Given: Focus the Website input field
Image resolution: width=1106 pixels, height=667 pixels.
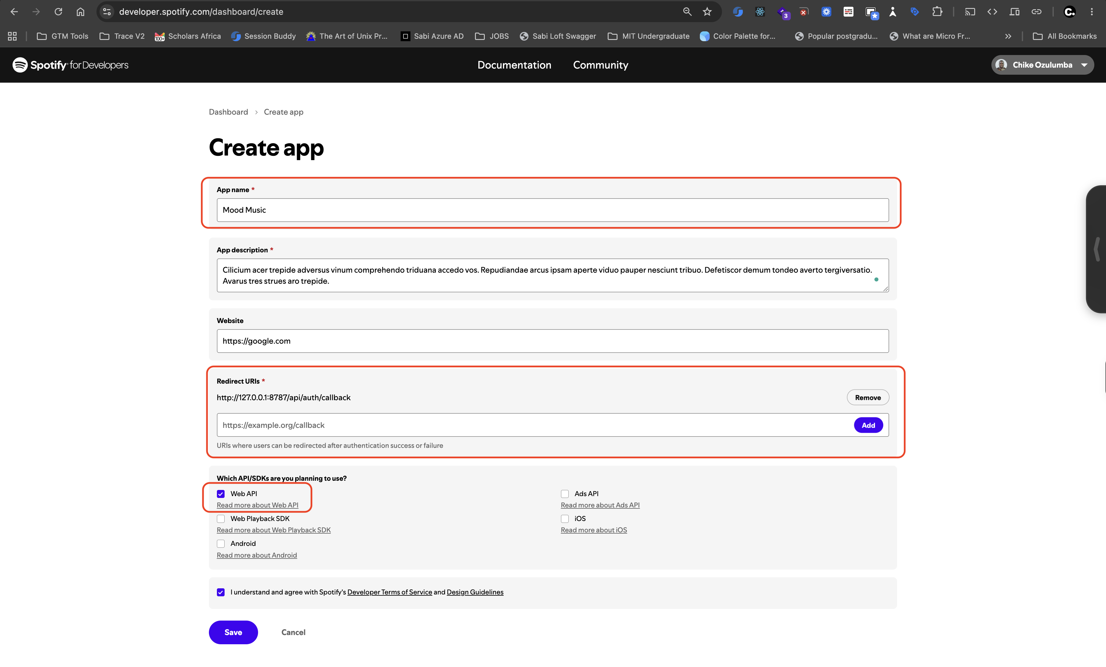Looking at the screenshot, I should point(553,341).
